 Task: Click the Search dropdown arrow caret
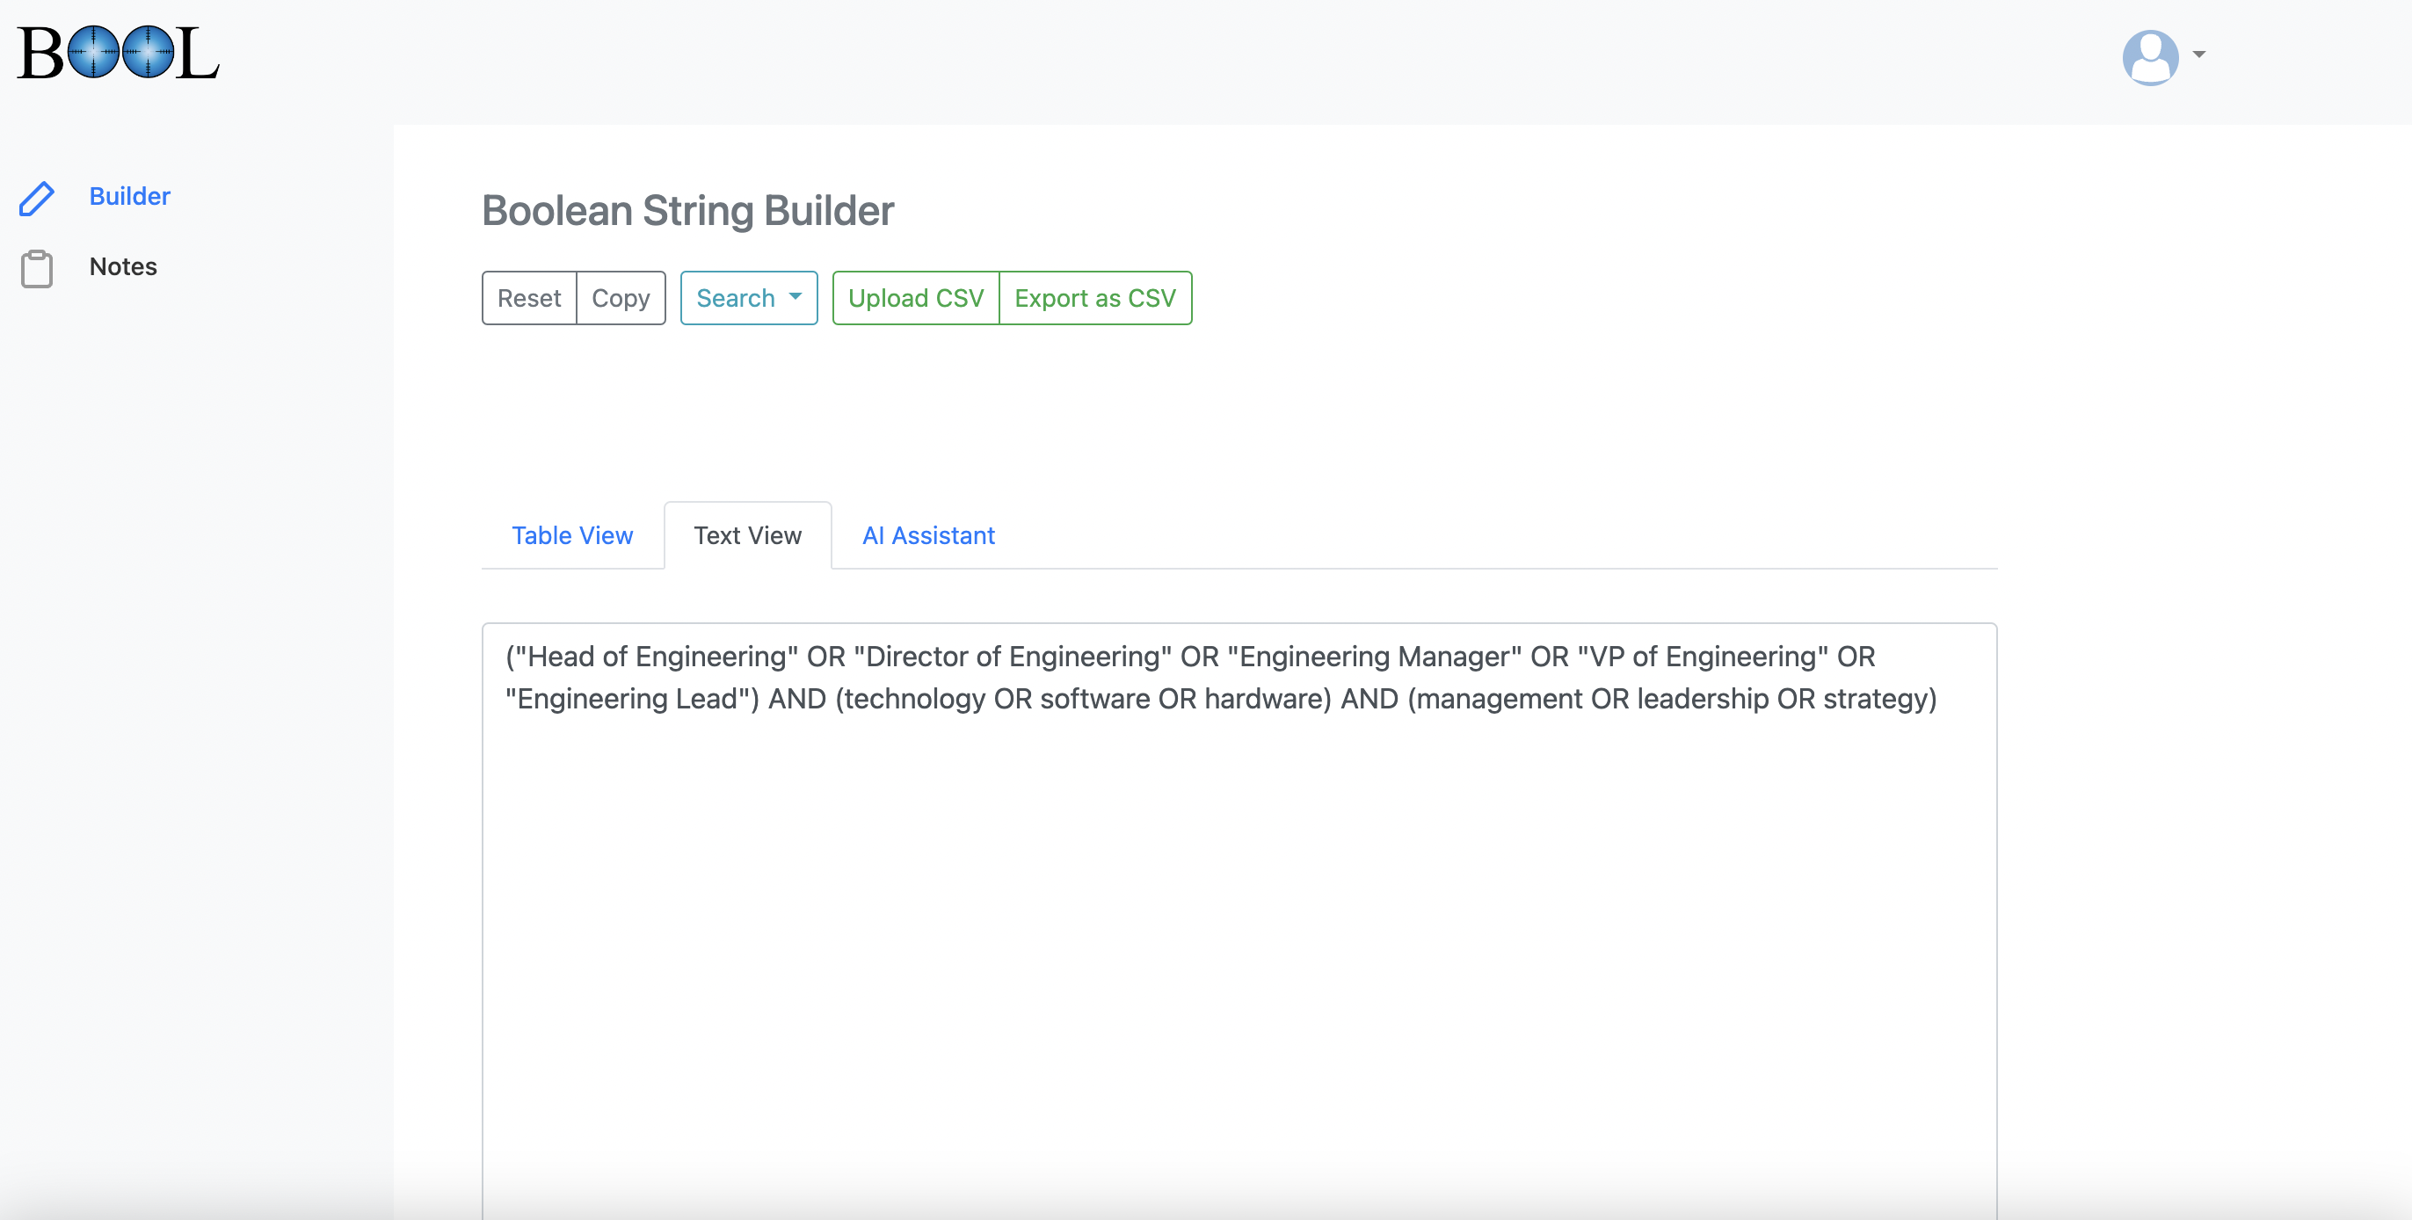pyautogui.click(x=795, y=297)
